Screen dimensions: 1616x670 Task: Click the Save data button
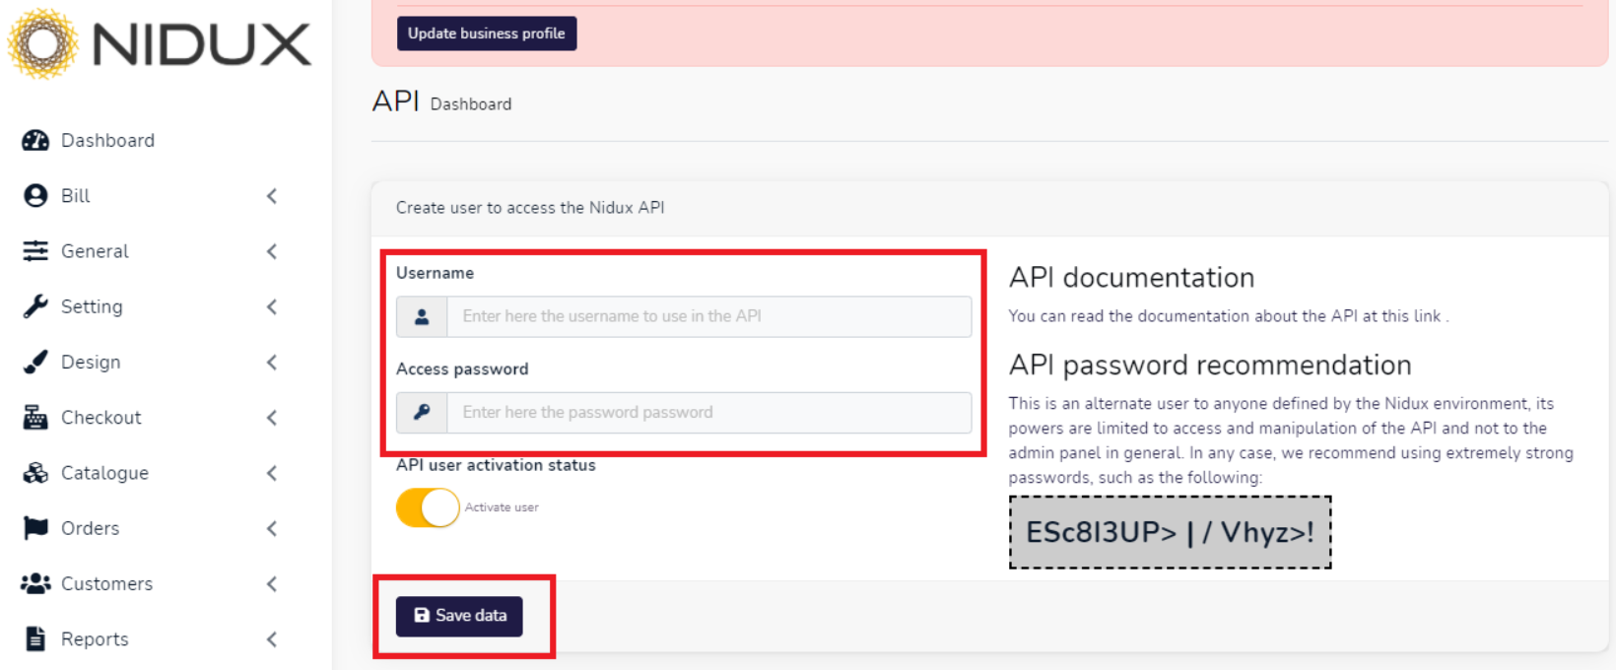pyautogui.click(x=459, y=616)
